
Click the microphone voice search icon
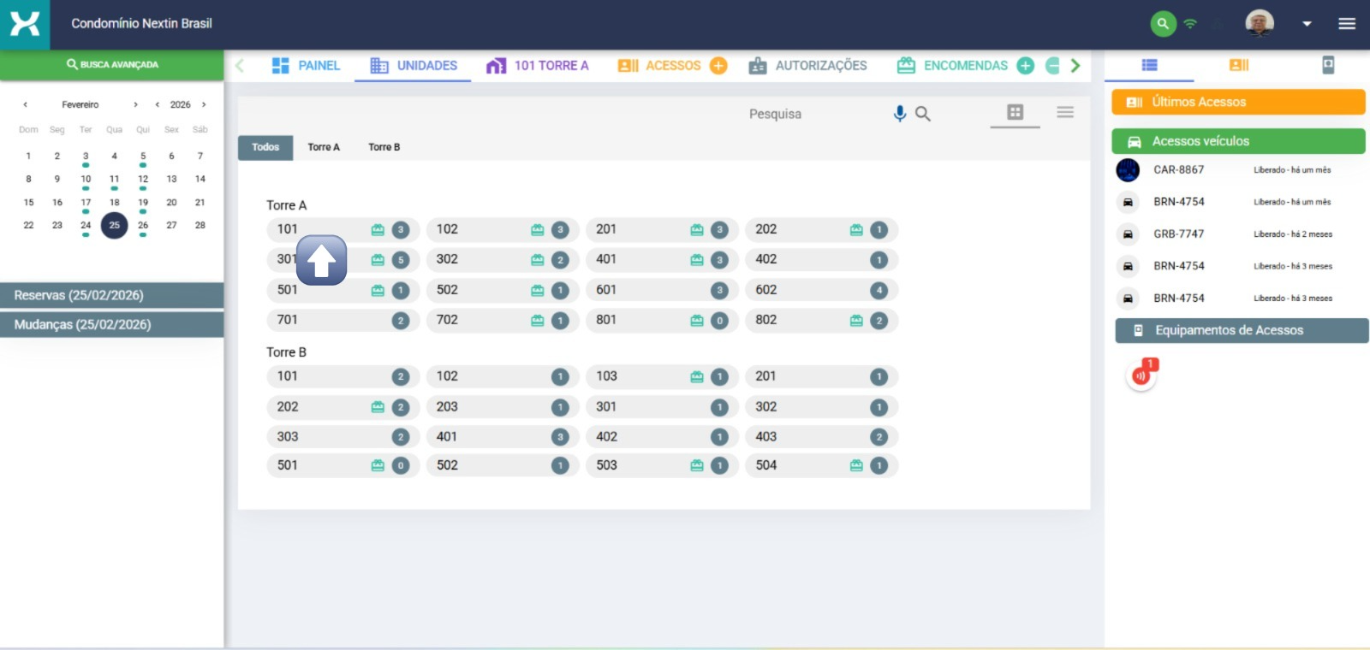tap(899, 114)
